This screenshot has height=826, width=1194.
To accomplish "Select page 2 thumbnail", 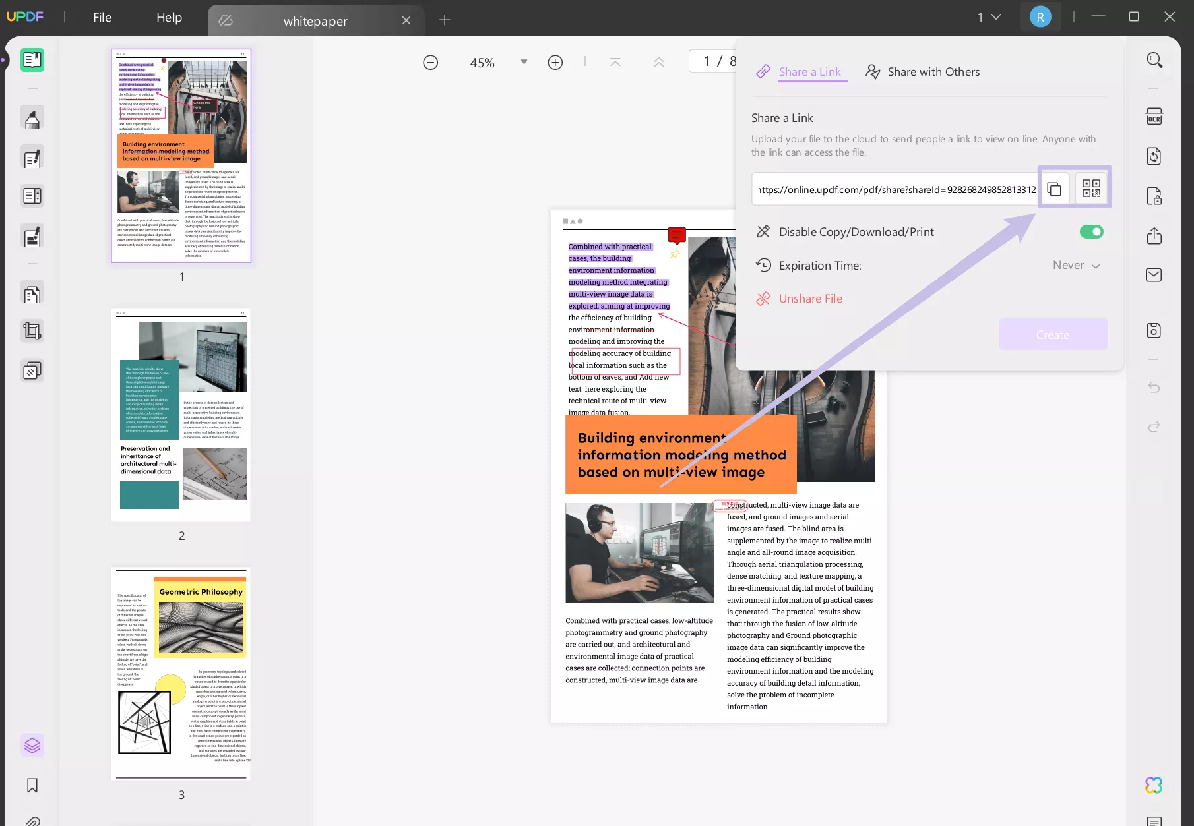I will tap(181, 415).
